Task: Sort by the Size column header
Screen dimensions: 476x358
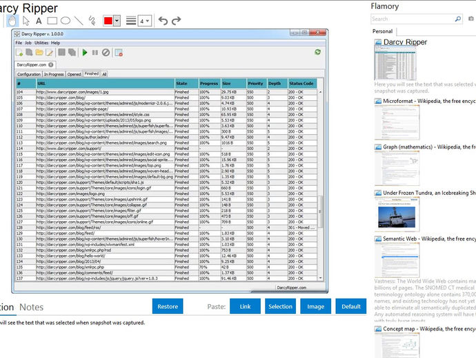Action: click(233, 84)
